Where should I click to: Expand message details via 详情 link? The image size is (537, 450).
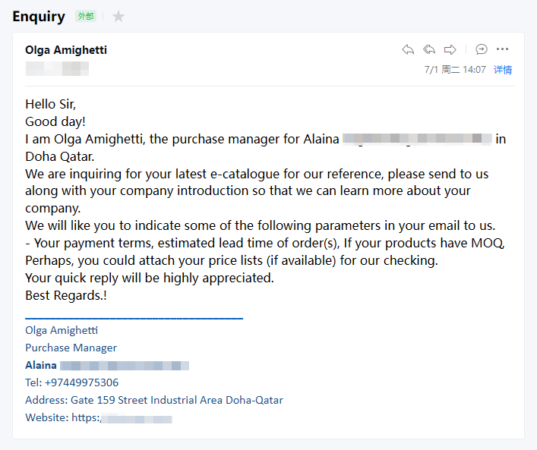point(503,70)
